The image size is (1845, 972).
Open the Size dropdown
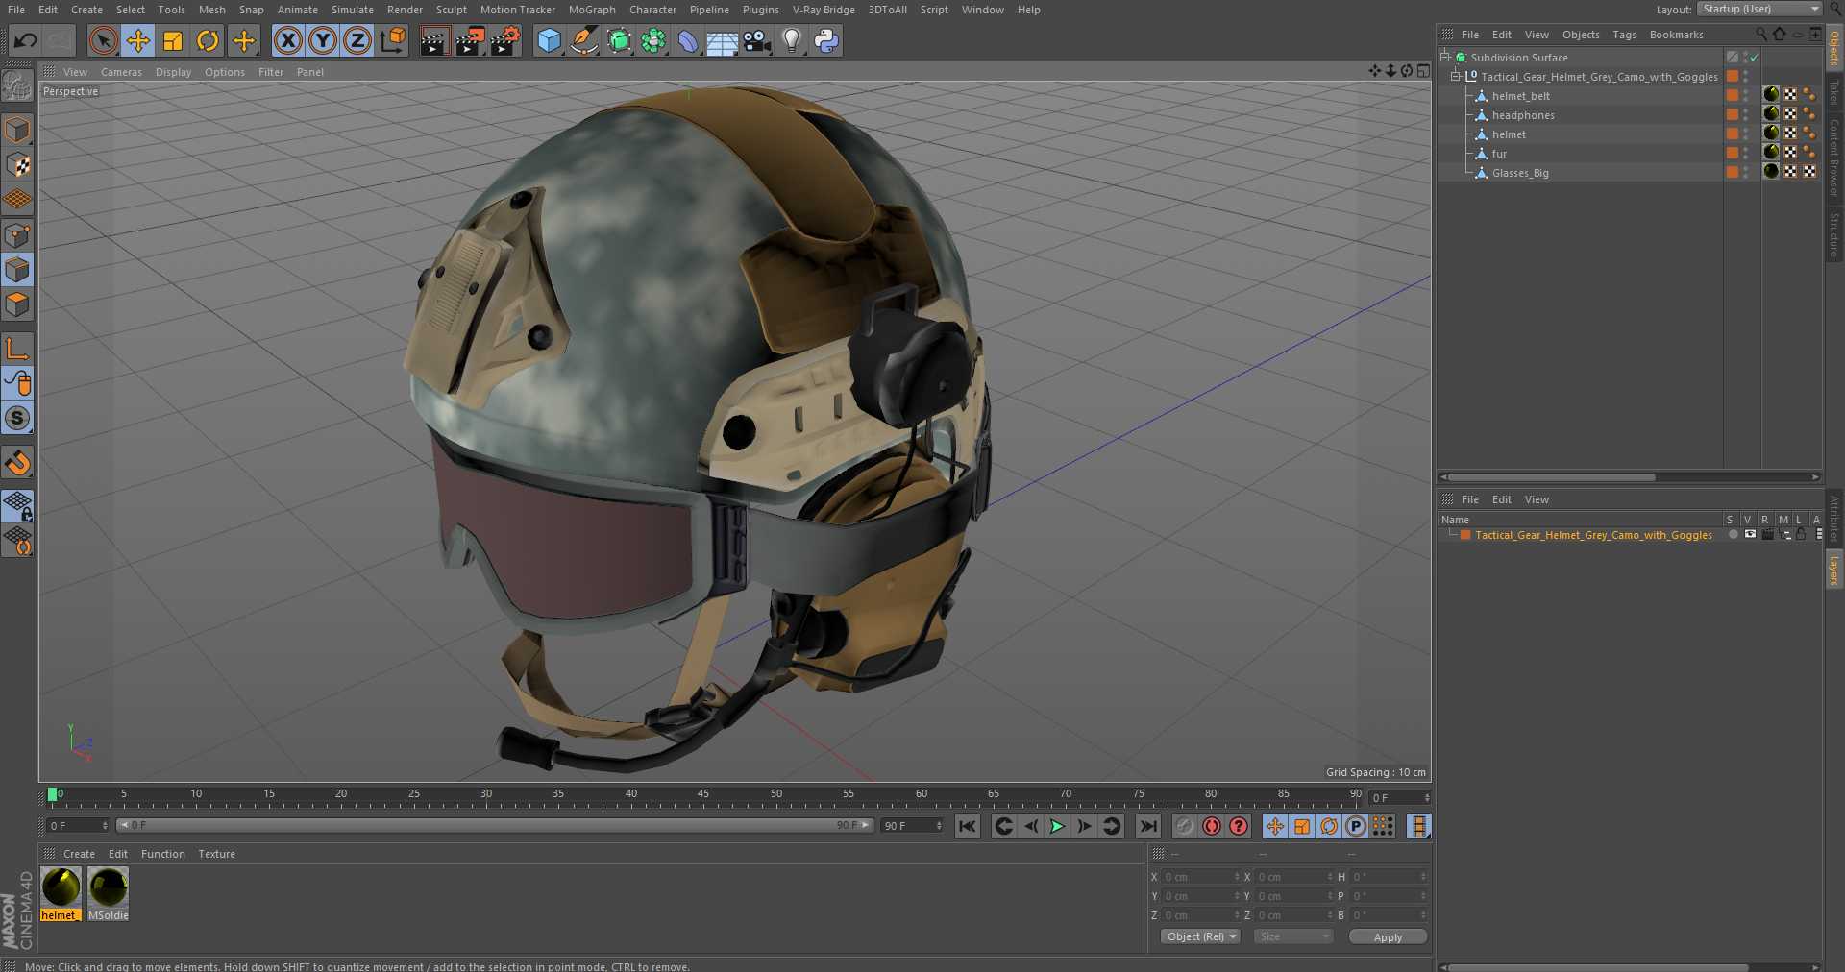(1293, 936)
